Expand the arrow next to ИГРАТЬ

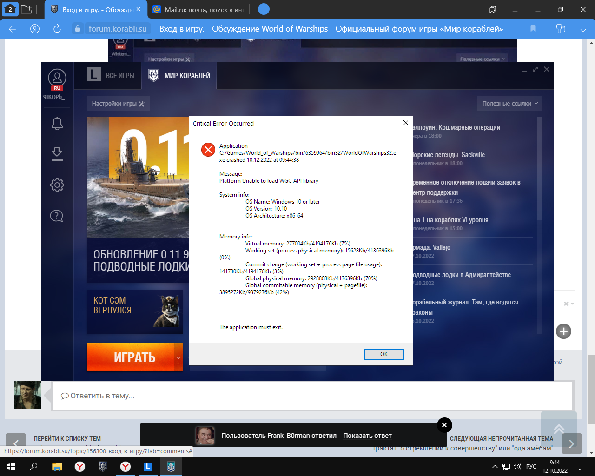(178, 357)
